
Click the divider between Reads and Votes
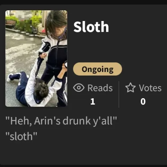click(x=119, y=94)
